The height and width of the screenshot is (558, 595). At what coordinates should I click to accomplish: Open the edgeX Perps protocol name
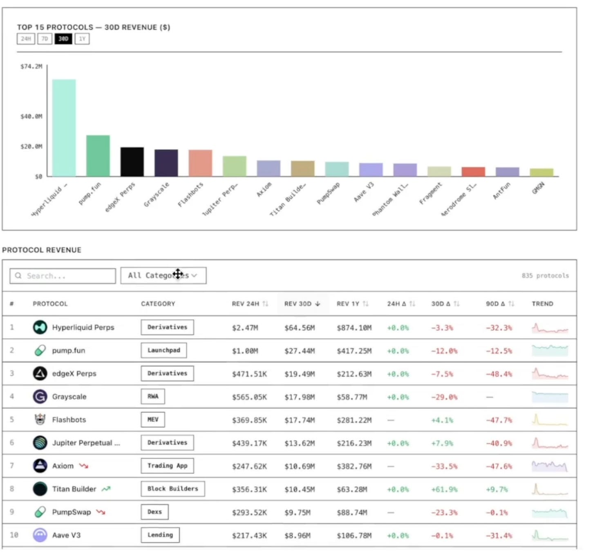[x=74, y=373]
